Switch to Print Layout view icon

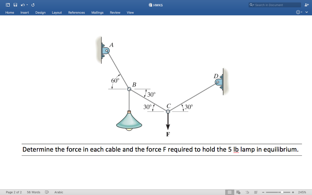(x=229, y=192)
